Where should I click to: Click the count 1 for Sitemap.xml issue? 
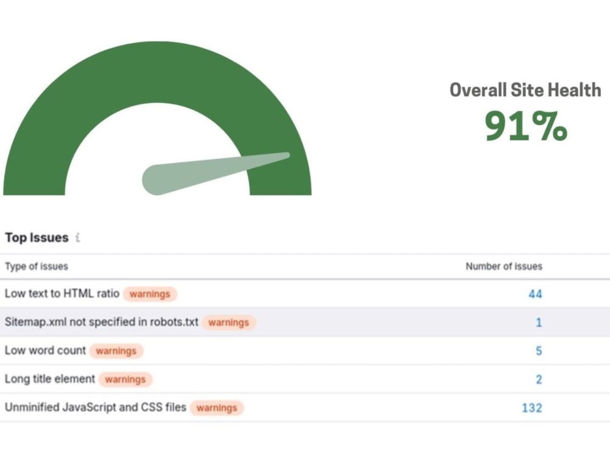click(539, 322)
